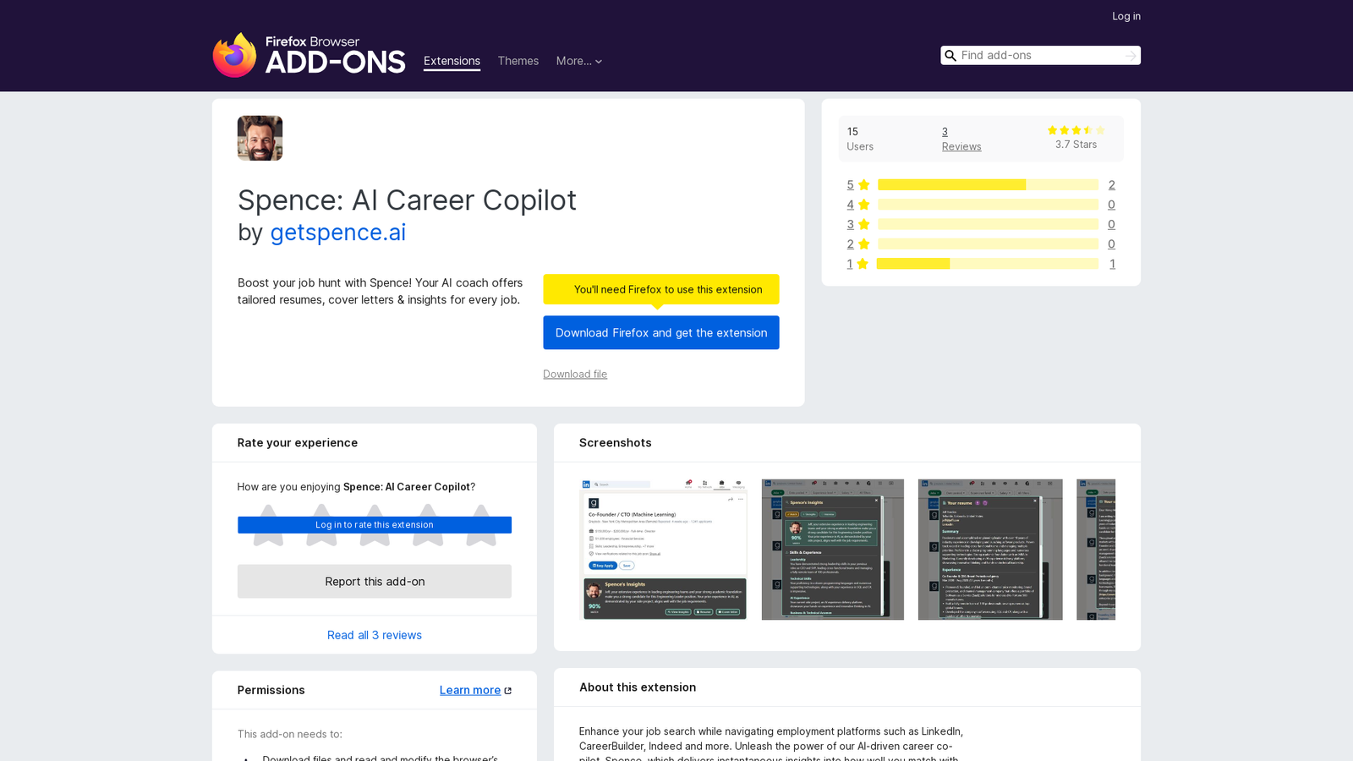Click the 3-star rating progress bar
Image resolution: width=1353 pixels, height=761 pixels.
point(988,224)
